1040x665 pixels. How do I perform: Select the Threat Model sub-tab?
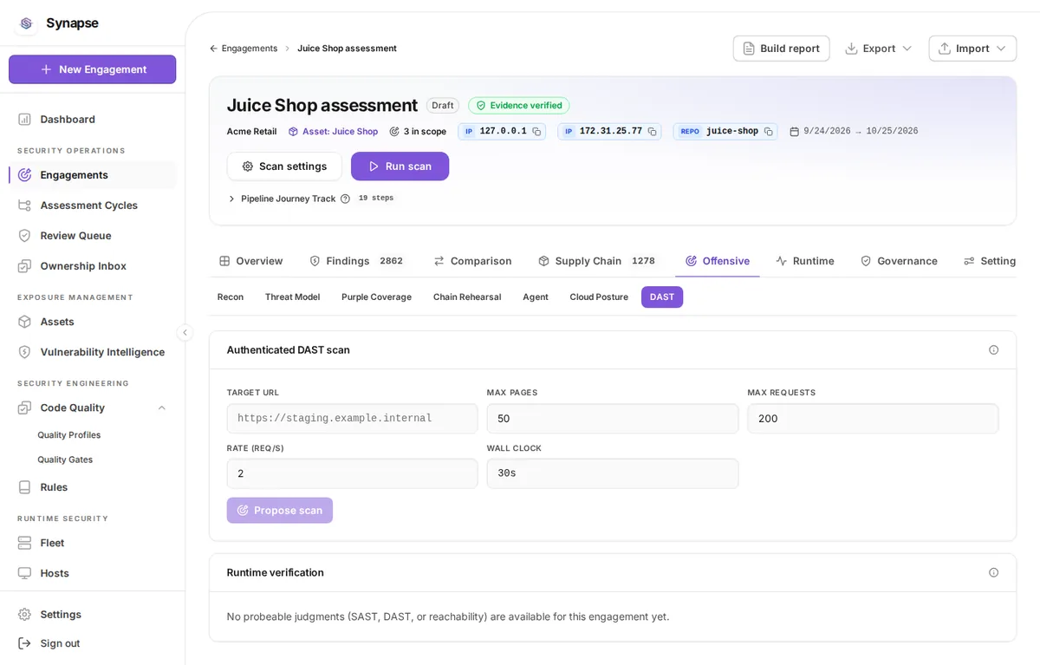click(292, 297)
